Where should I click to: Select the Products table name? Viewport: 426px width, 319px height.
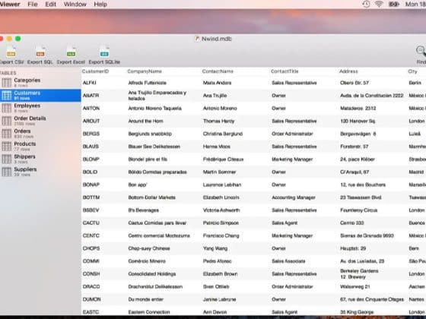tap(25, 144)
